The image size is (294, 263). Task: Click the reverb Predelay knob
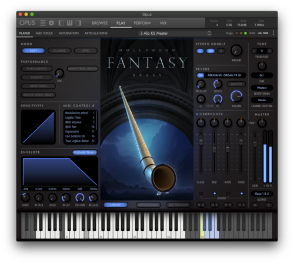201,84
